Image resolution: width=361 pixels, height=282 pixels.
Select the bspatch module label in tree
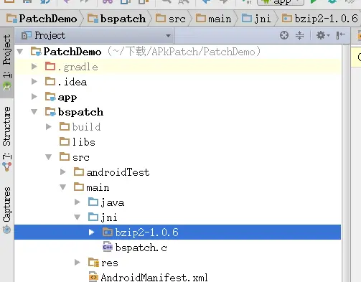coord(80,112)
